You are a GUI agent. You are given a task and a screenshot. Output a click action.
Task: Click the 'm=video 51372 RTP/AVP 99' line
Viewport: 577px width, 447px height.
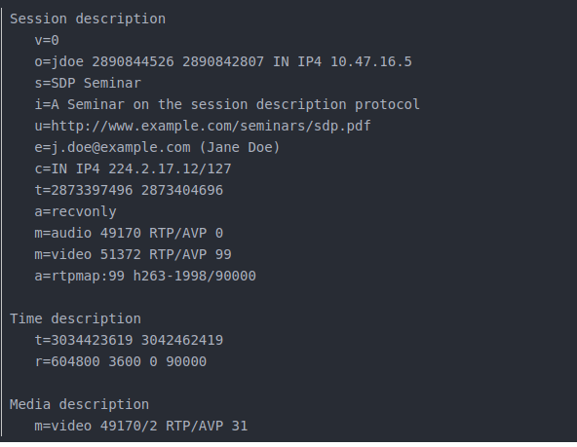coord(133,254)
